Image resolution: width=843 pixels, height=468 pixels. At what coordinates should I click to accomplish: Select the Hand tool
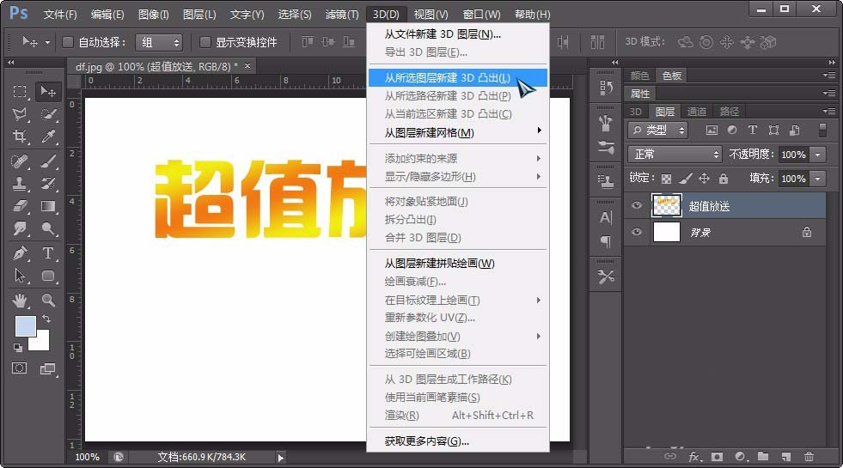[x=20, y=301]
